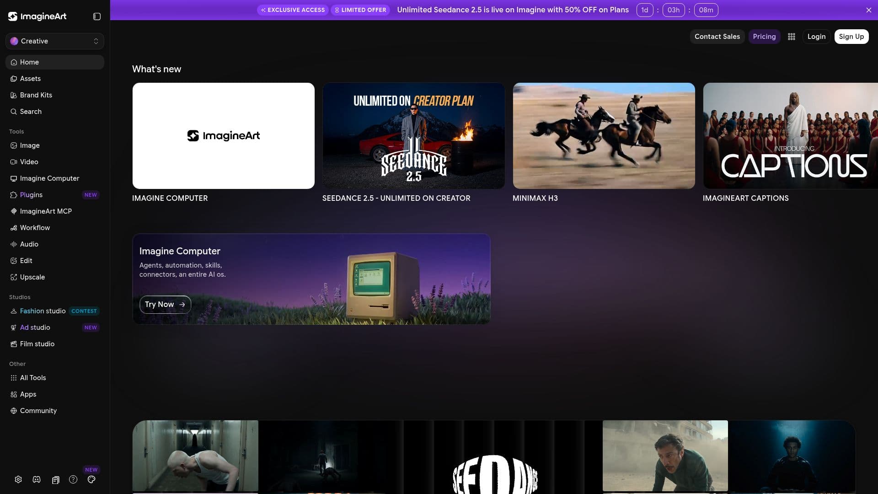This screenshot has width=878, height=494.
Task: Click Try Now on Imagine Computer banner
Action: point(165,305)
